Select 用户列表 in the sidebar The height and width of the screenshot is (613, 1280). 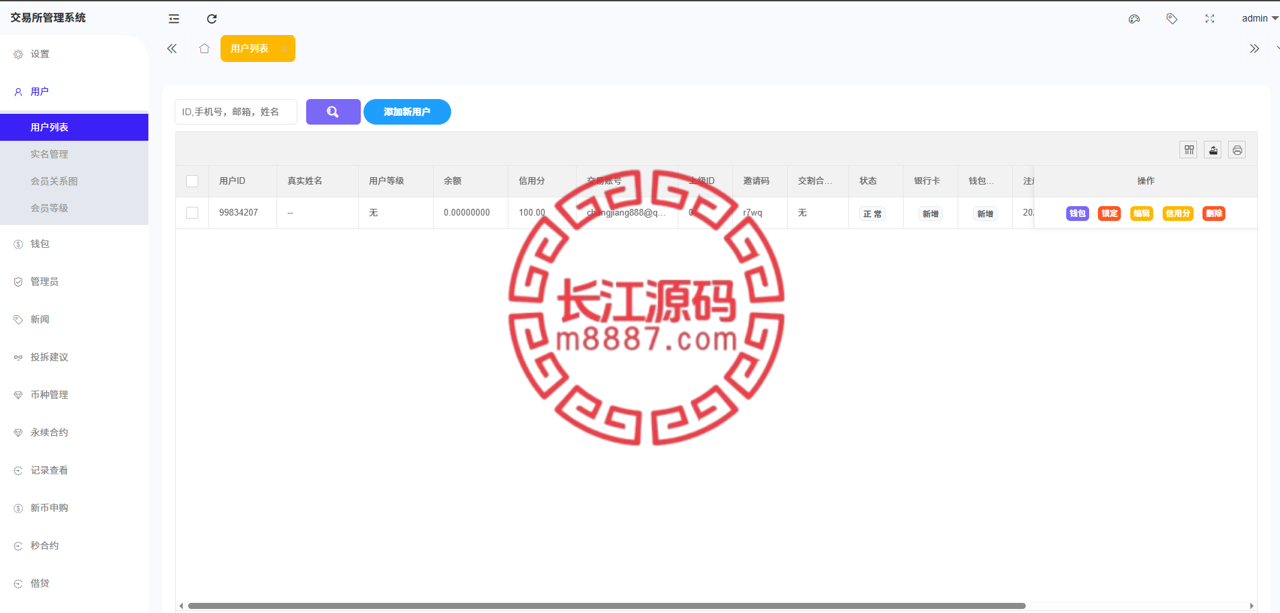(74, 127)
